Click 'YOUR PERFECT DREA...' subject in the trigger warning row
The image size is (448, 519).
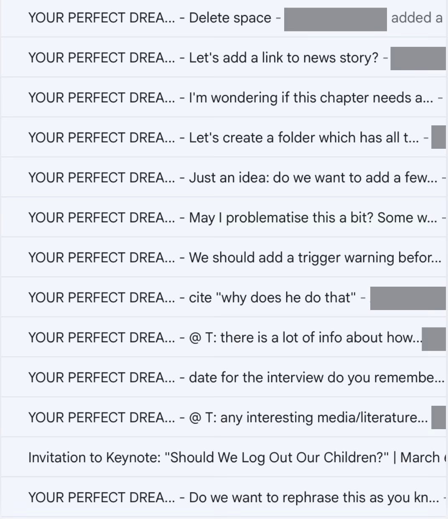[102, 257]
